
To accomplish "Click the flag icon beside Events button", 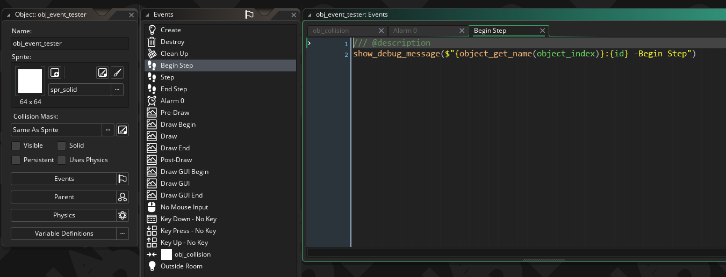I will tap(123, 179).
